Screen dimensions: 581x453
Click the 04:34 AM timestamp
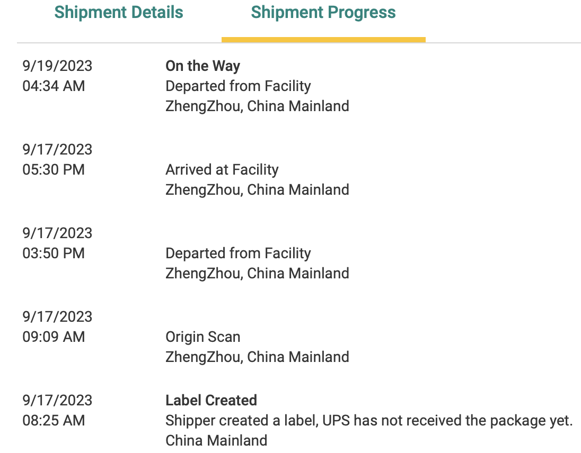point(54,86)
